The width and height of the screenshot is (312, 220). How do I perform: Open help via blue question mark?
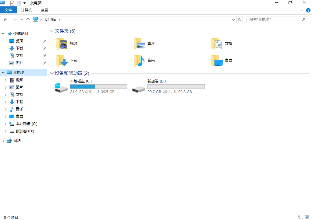coord(308,10)
